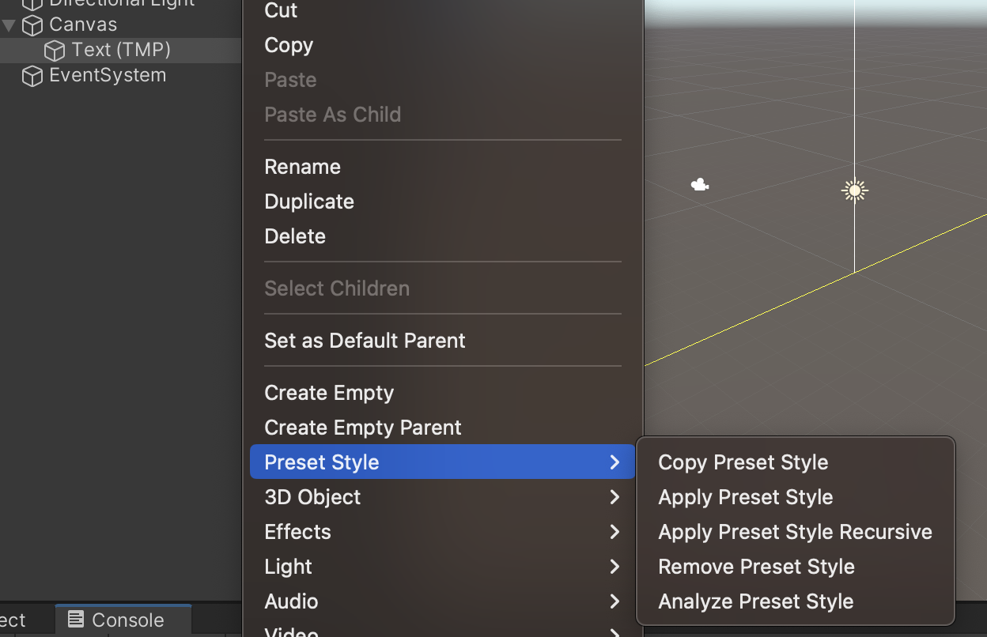Open the Light submenu arrow
Viewport: 987px width, 637px height.
pos(615,567)
